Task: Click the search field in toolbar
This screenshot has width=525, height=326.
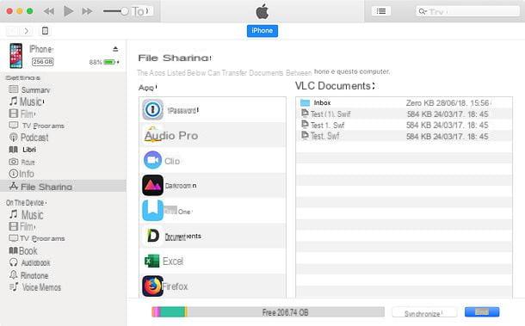Action: coord(467,11)
